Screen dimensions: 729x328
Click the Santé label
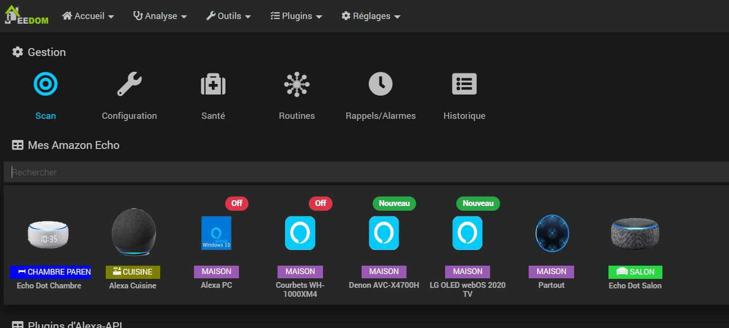point(213,116)
